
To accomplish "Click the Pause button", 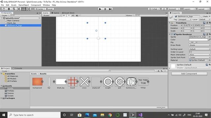I will (105, 9).
